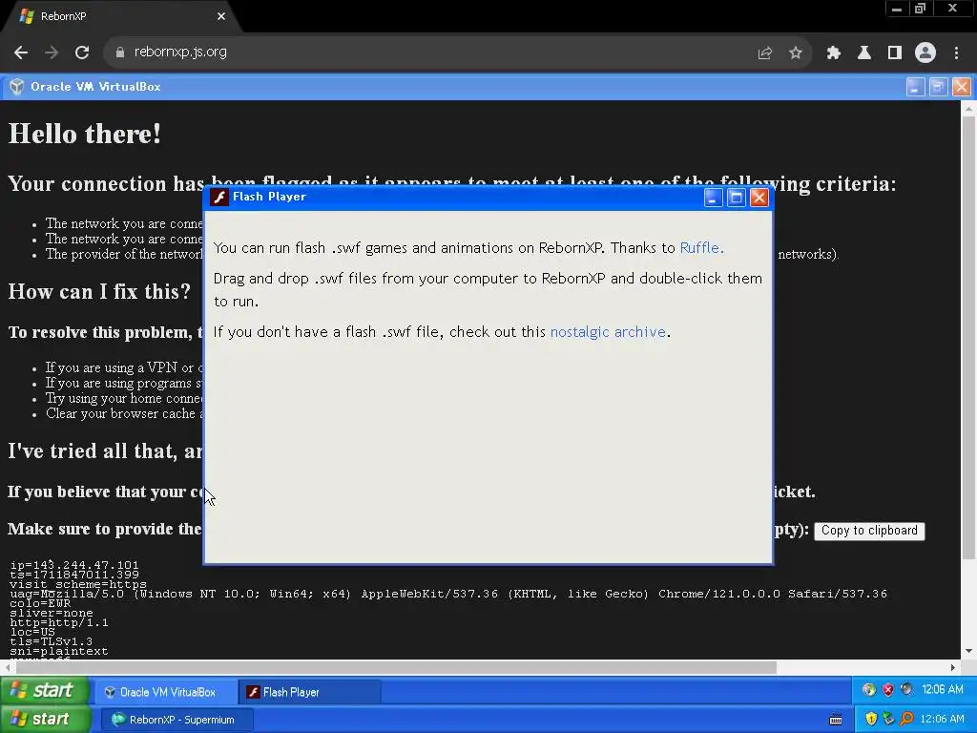
Task: Switch to Oracle VM VirtualBox taskbar item
Action: 164,692
